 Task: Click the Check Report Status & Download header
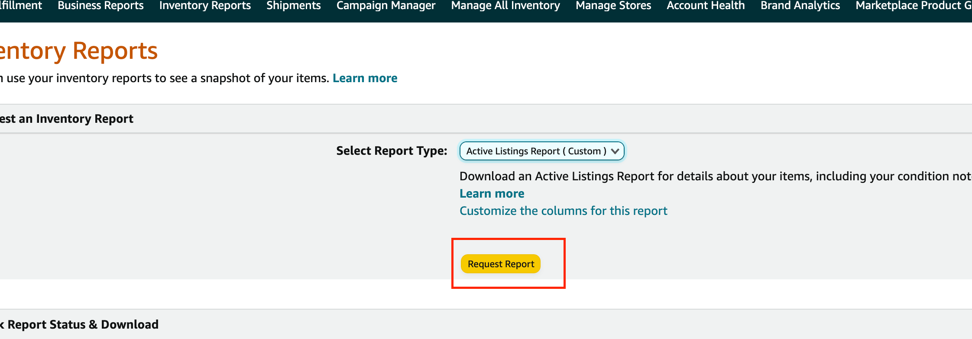[79, 324]
